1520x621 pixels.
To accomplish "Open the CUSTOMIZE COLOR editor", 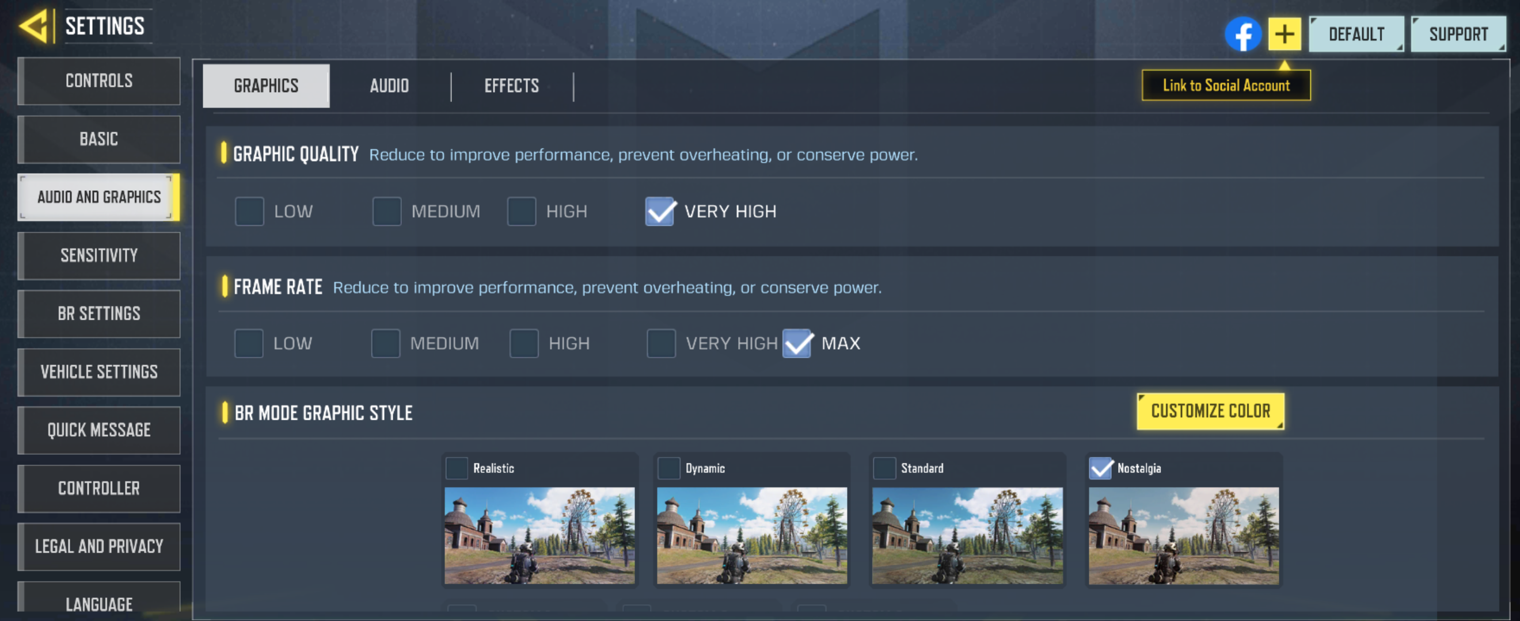I will coord(1210,411).
